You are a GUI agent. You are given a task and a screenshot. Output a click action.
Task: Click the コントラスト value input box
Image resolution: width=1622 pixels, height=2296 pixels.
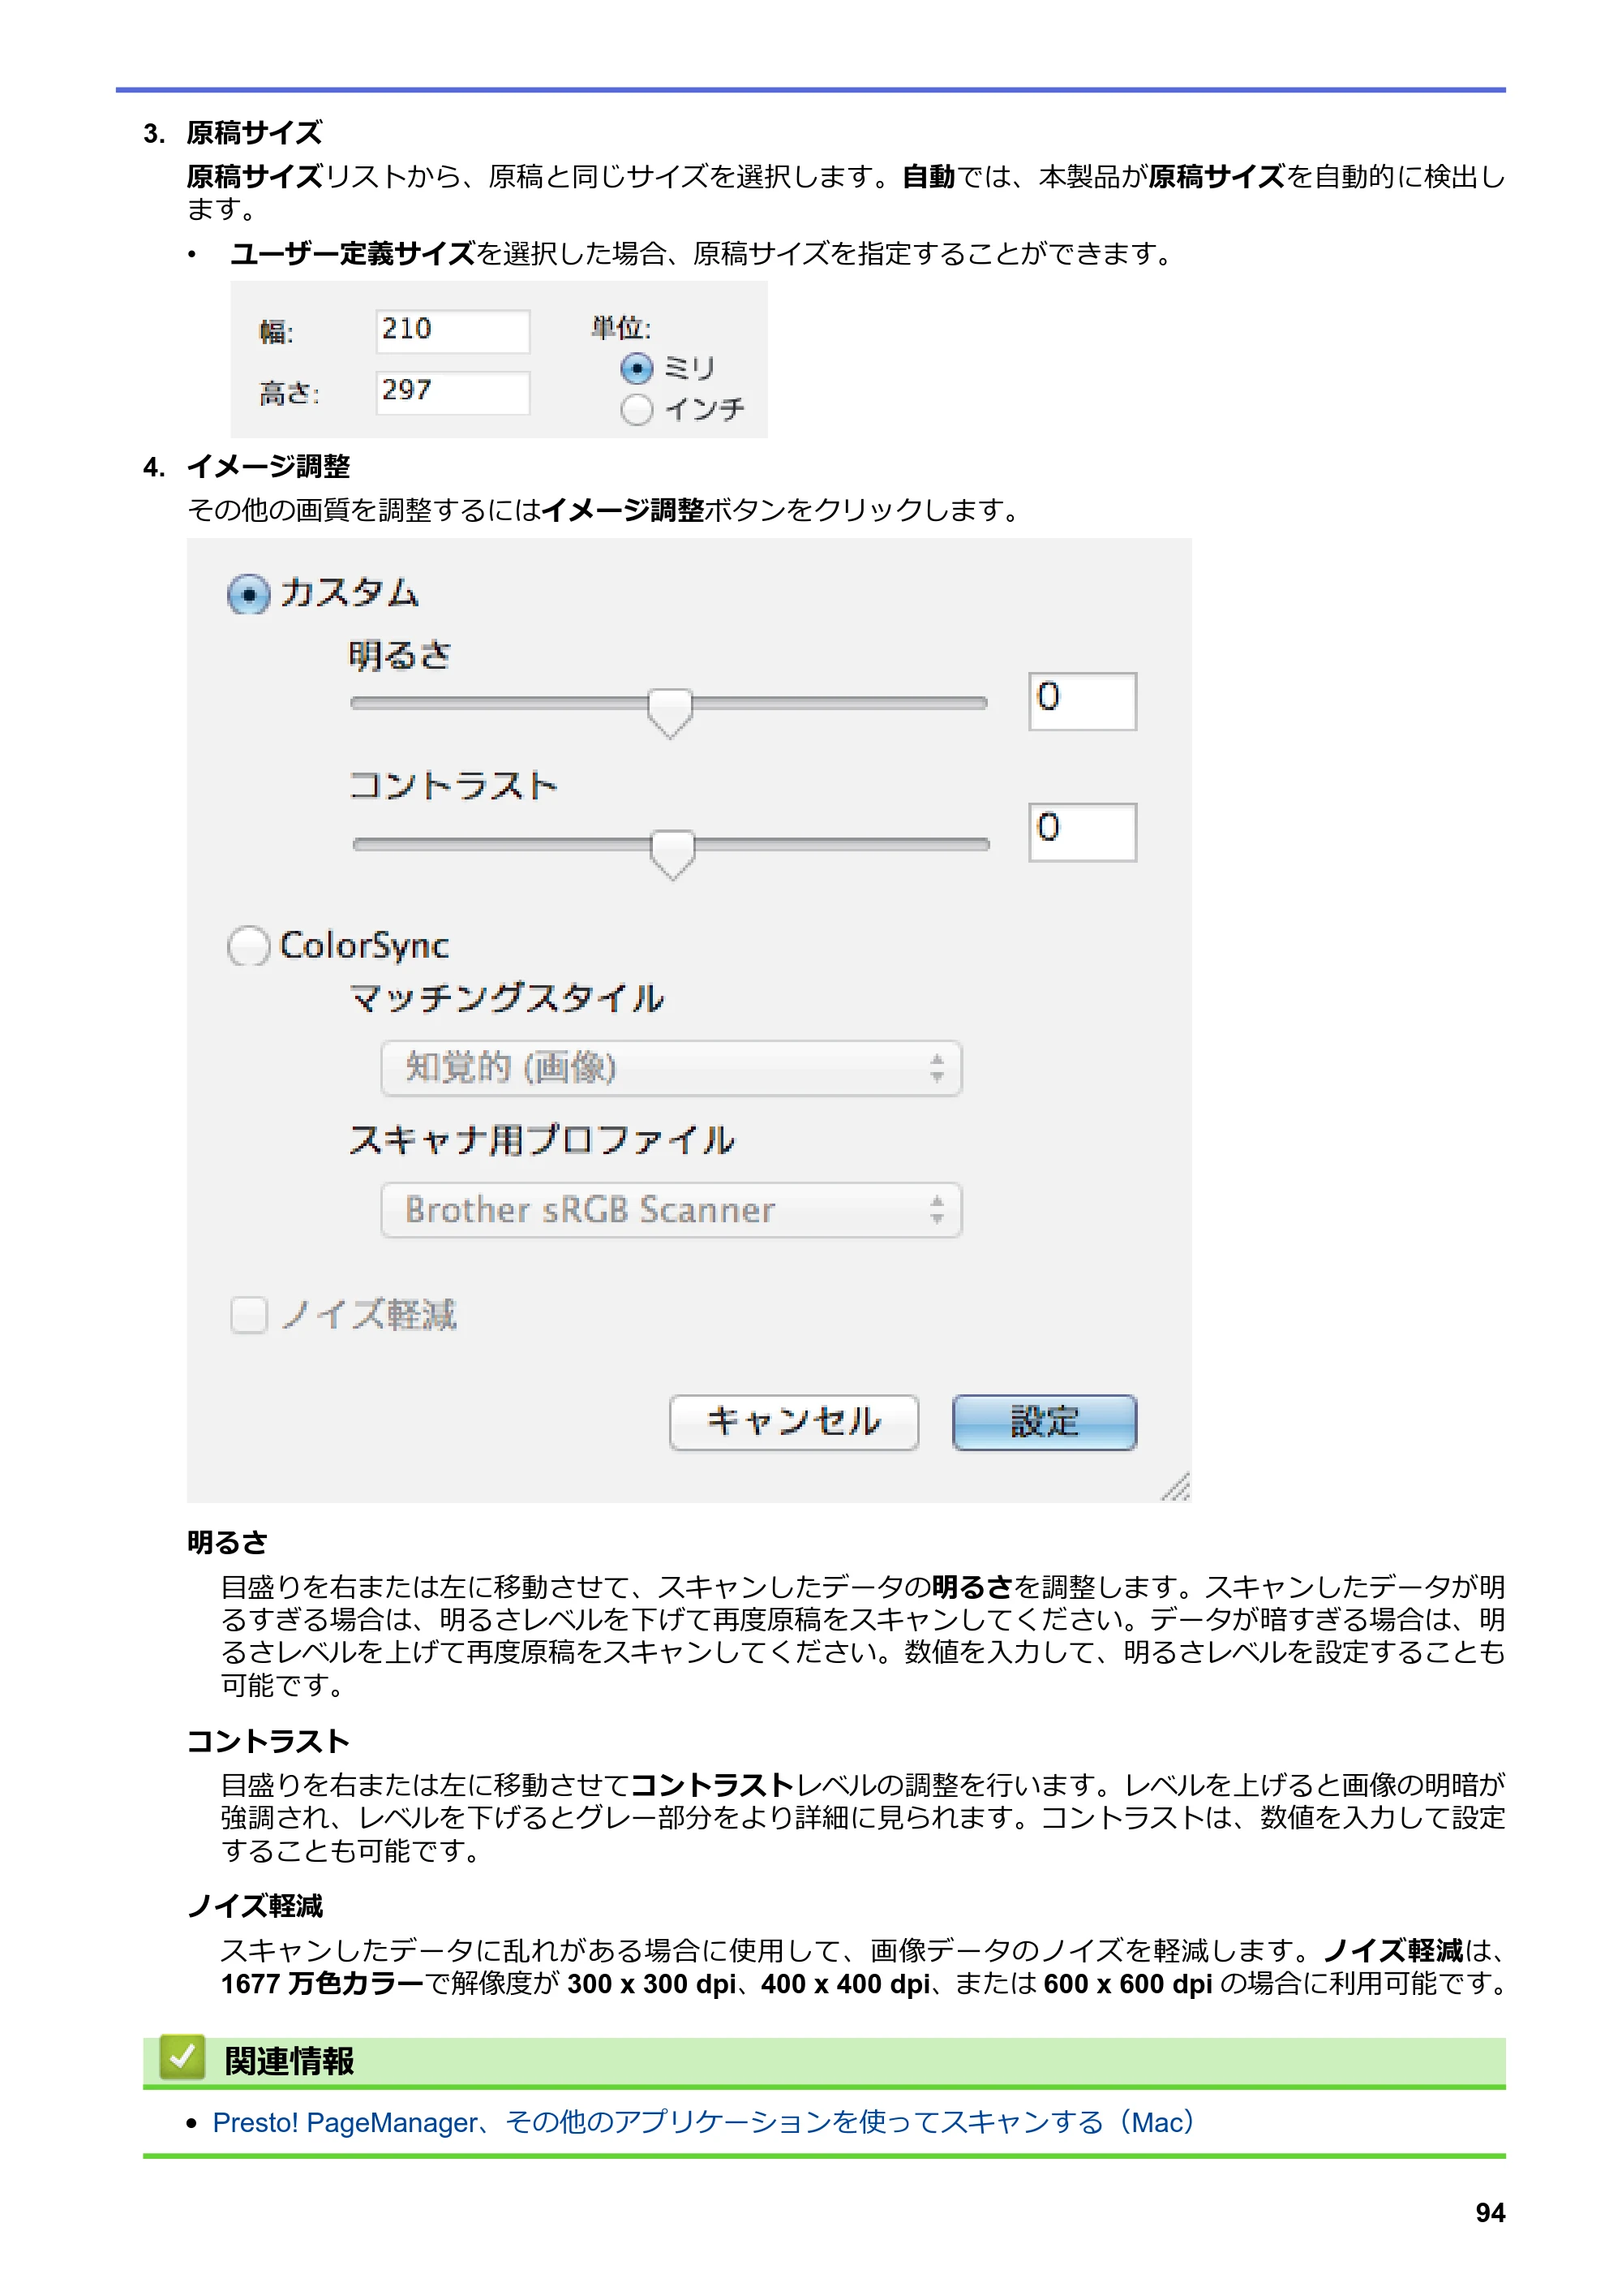pyautogui.click(x=1083, y=832)
